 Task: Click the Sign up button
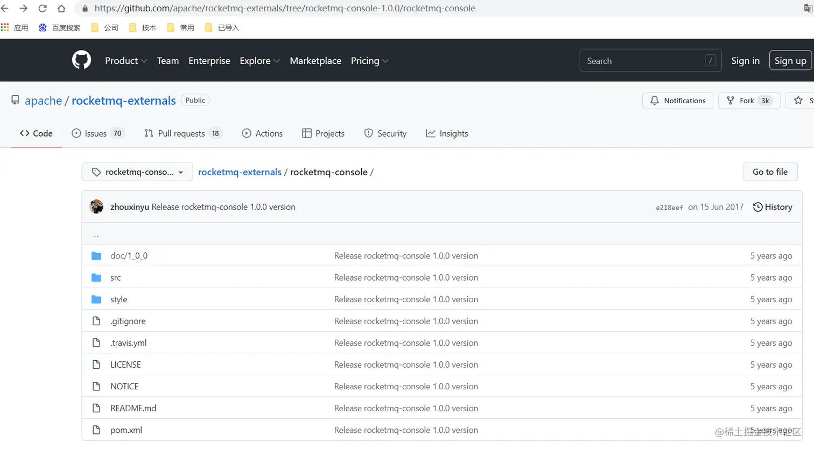(x=790, y=61)
